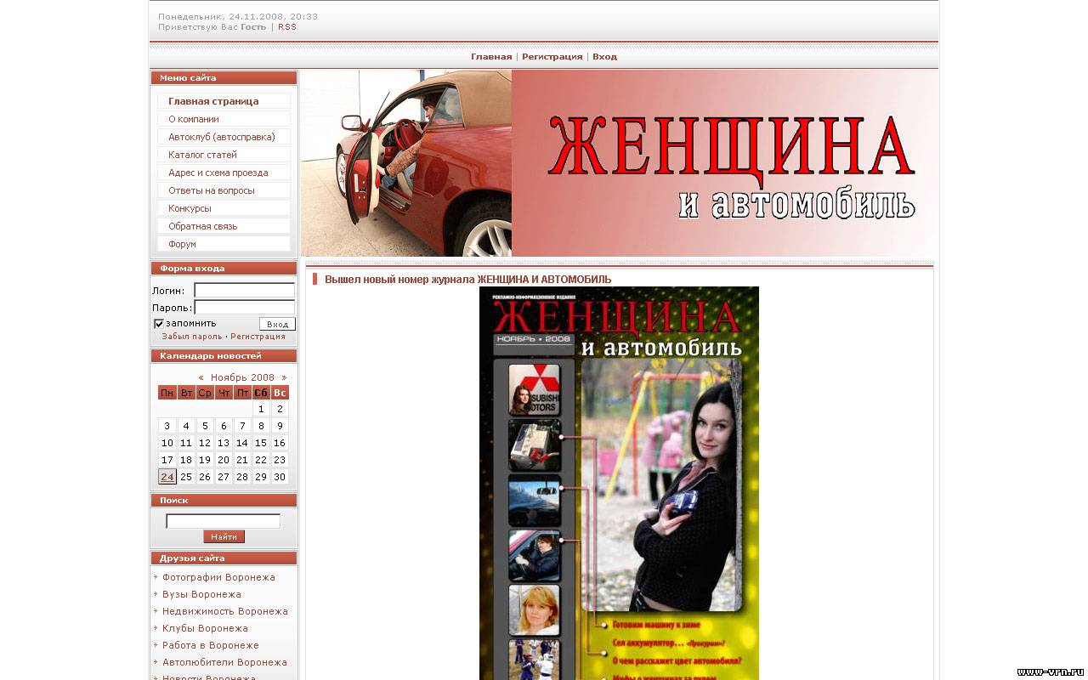Open the Форум menu item
This screenshot has height=680, width=1088.
coord(182,244)
